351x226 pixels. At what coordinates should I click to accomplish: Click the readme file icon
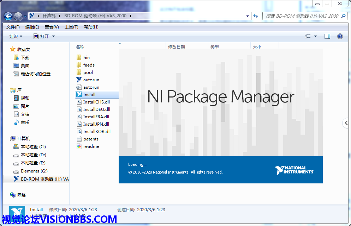point(79,146)
